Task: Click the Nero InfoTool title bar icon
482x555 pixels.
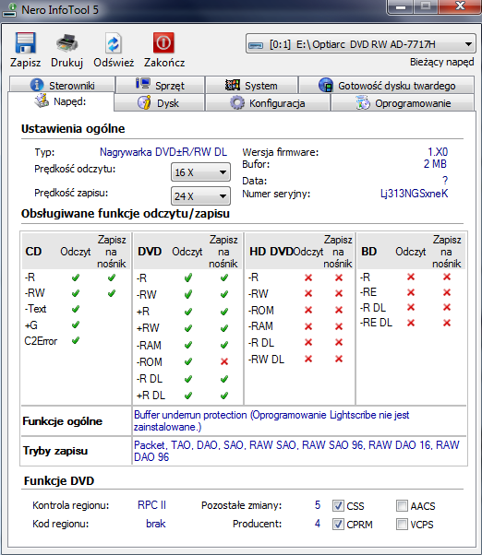Action: 9,9
